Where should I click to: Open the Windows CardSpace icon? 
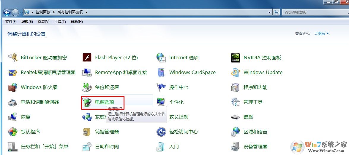point(161,73)
